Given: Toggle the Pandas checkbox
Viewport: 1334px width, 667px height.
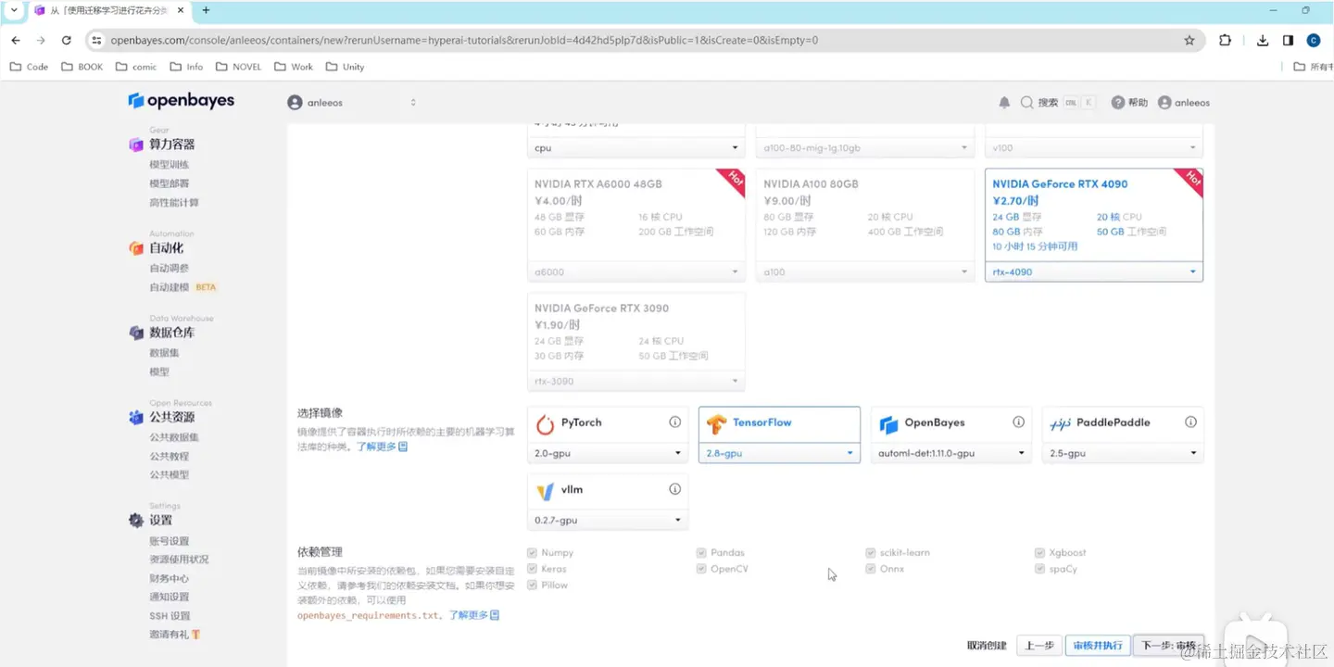Looking at the screenshot, I should (701, 553).
